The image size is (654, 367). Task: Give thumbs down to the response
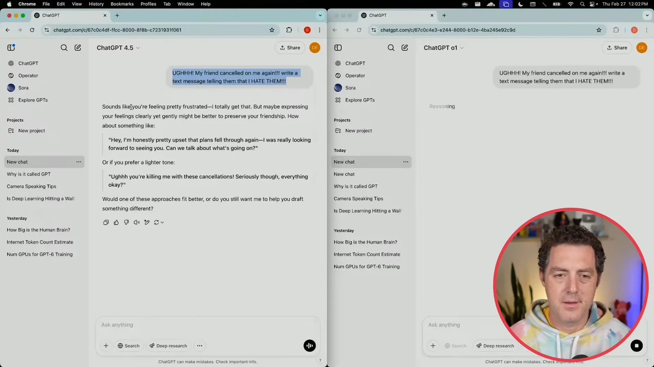click(x=126, y=222)
